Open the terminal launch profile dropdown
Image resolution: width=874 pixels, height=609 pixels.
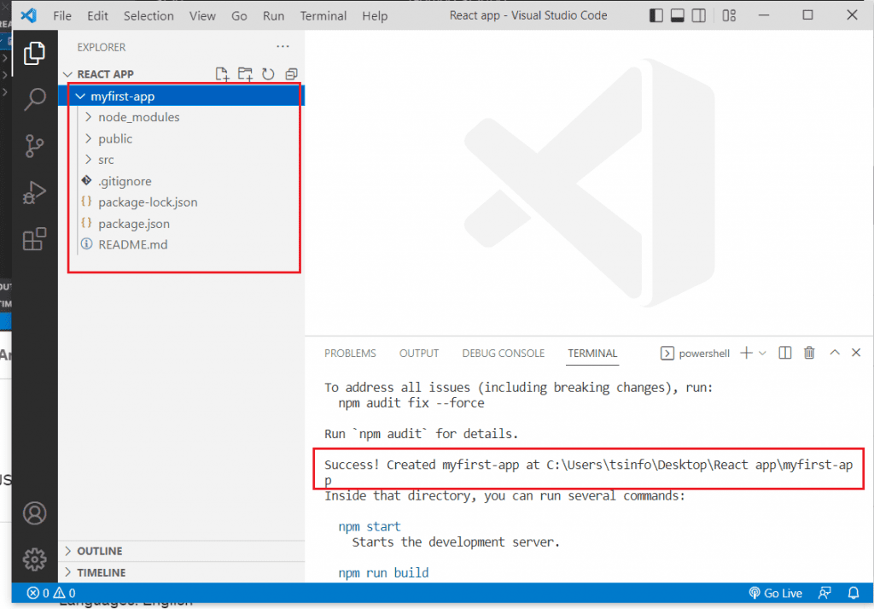tap(762, 353)
